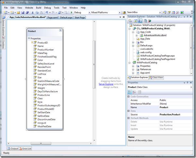The image size is (196, 158).
Task: Open the Properties Window toolbar icon
Action: 169,12
